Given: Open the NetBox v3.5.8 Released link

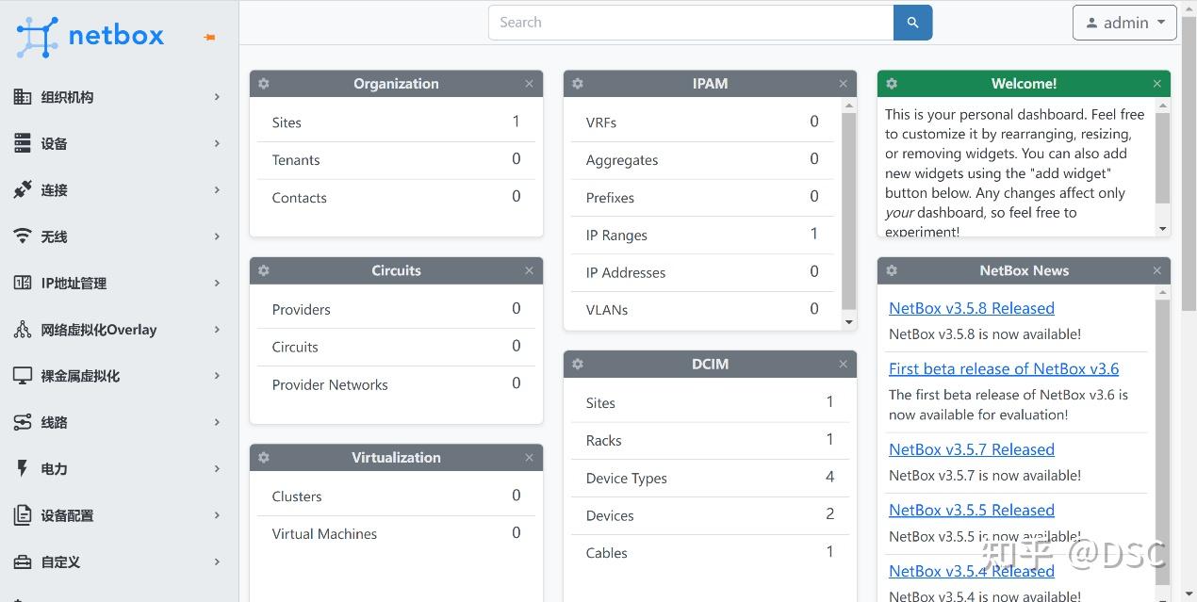Looking at the screenshot, I should coord(971,308).
